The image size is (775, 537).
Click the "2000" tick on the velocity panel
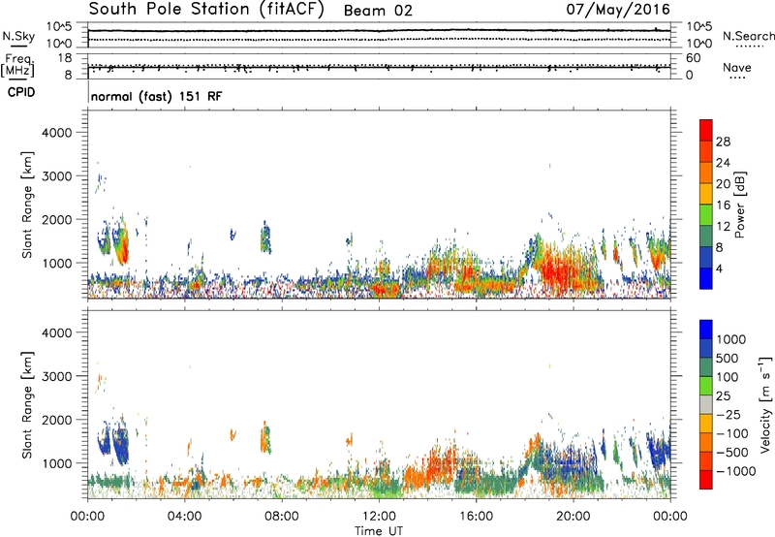tap(56, 420)
